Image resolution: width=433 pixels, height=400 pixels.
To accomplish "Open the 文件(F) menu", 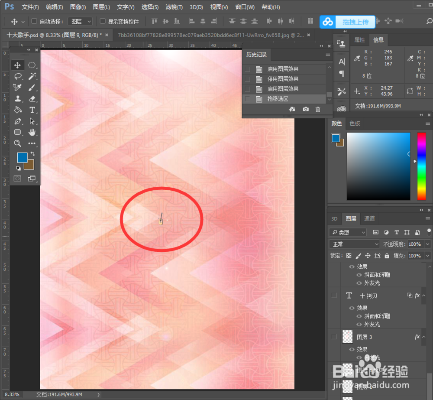I will pos(30,7).
